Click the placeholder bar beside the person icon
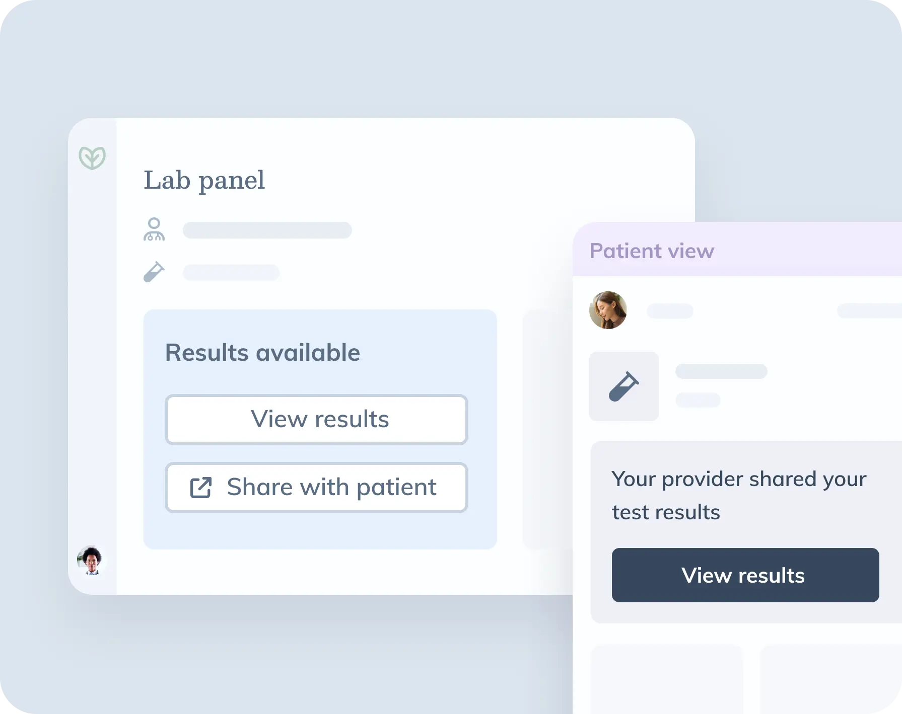Image resolution: width=902 pixels, height=714 pixels. pos(267,230)
